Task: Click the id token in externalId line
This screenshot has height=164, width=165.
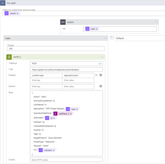Action: coord(50,118)
